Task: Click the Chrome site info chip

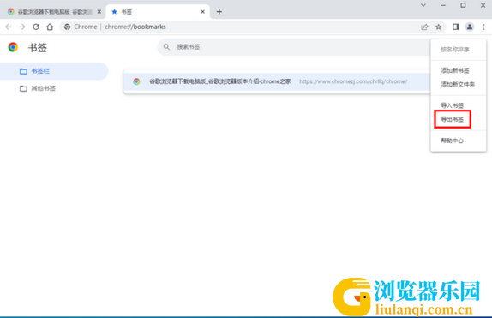Action: pos(81,27)
